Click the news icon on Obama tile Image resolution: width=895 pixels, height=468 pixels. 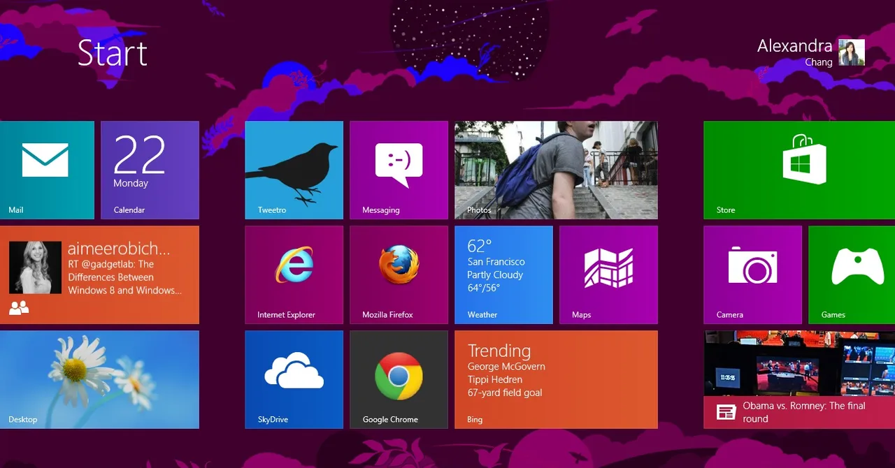726,412
